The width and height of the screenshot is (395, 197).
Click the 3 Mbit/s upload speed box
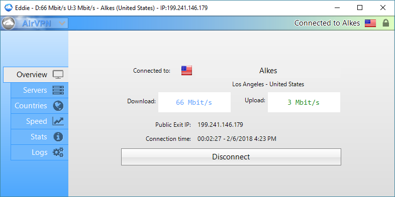(x=304, y=102)
